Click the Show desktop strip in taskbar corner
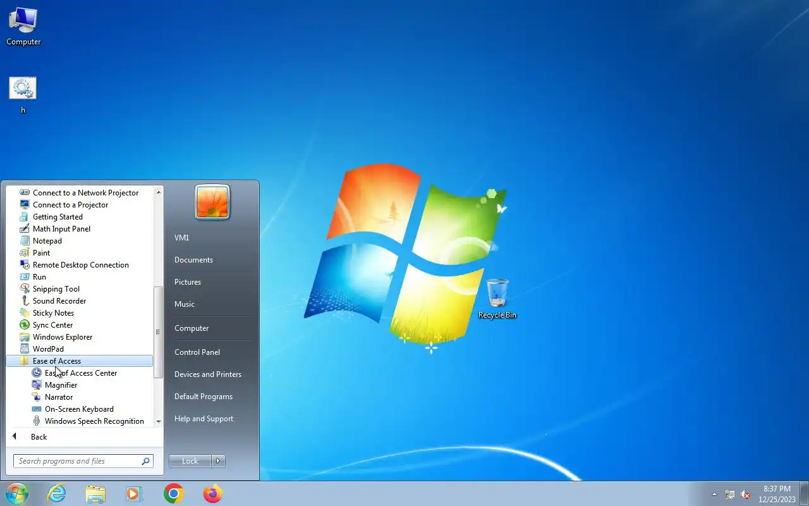809x506 pixels. point(804,494)
